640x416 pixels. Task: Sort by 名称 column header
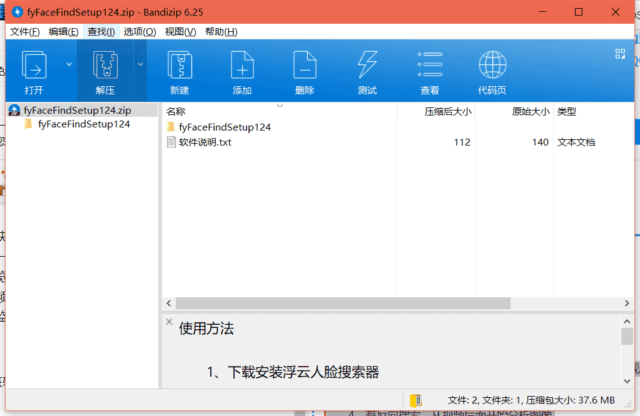(280, 111)
